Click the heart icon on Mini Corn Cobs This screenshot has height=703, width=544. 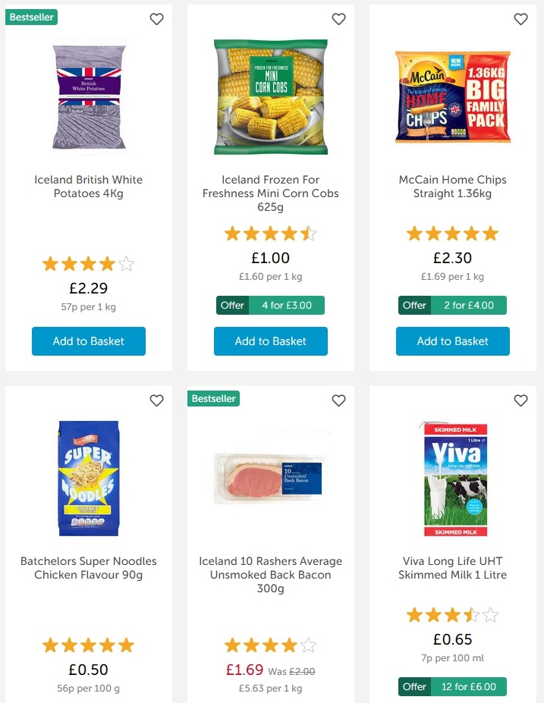coord(338,19)
